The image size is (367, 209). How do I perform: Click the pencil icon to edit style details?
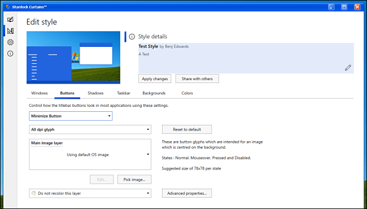(348, 68)
